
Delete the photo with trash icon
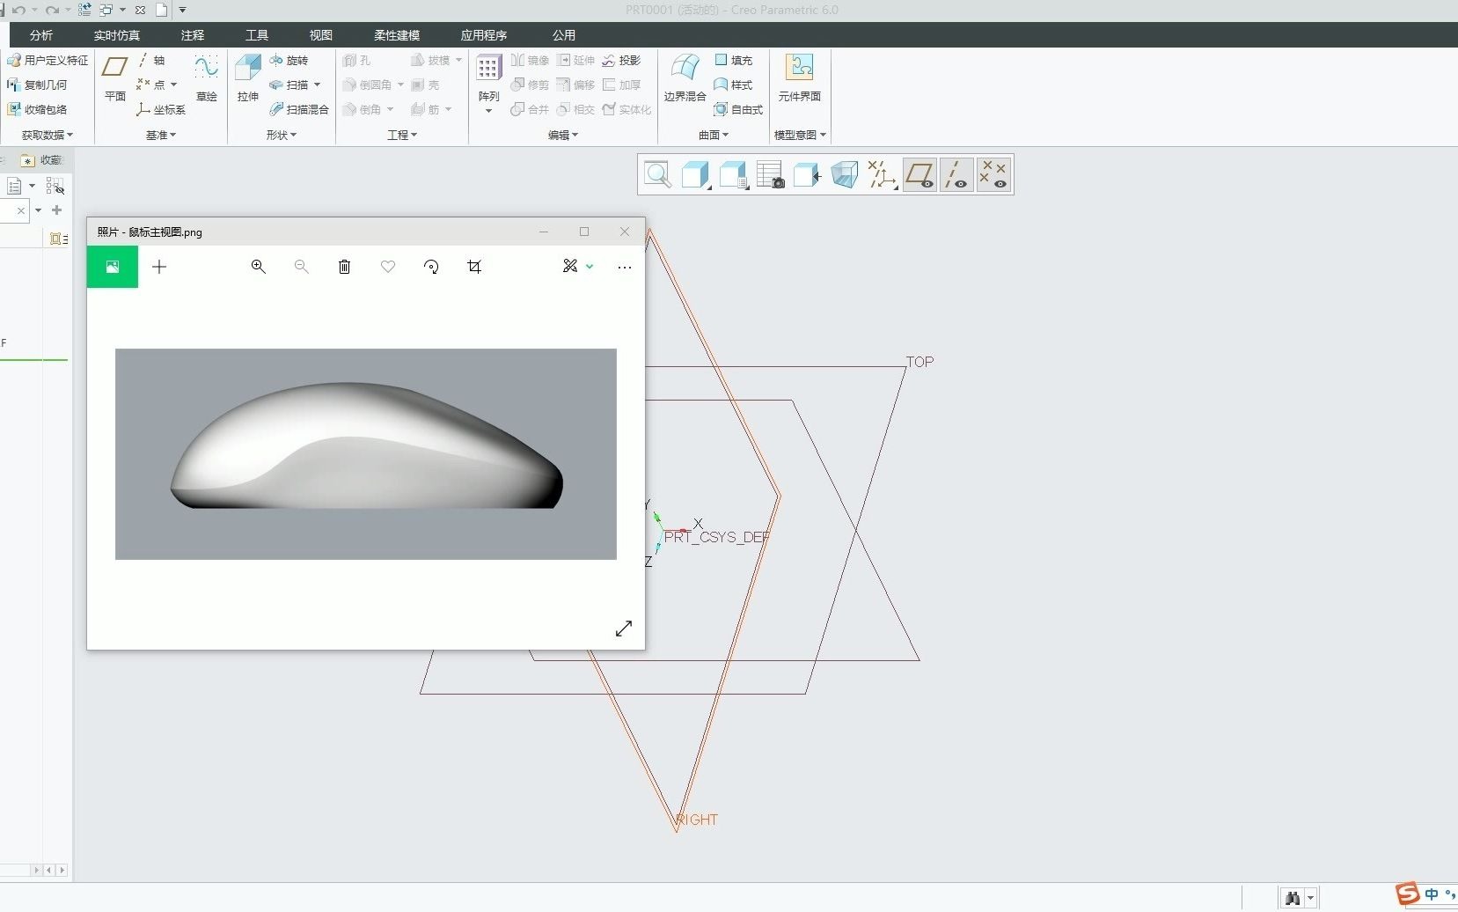point(344,267)
